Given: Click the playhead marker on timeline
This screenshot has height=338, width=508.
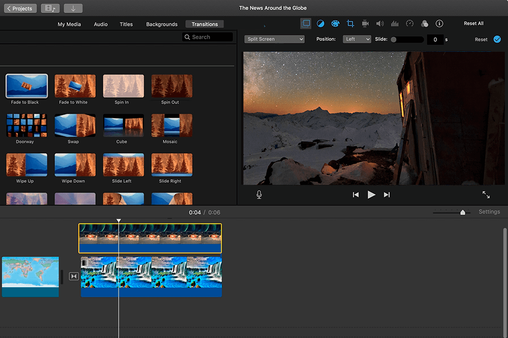Looking at the screenshot, I should pos(119,221).
